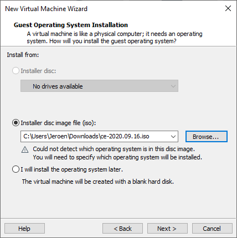The height and width of the screenshot is (238, 237).
Task: Click the Guest Operating System Installation heading
Action: tap(71, 25)
